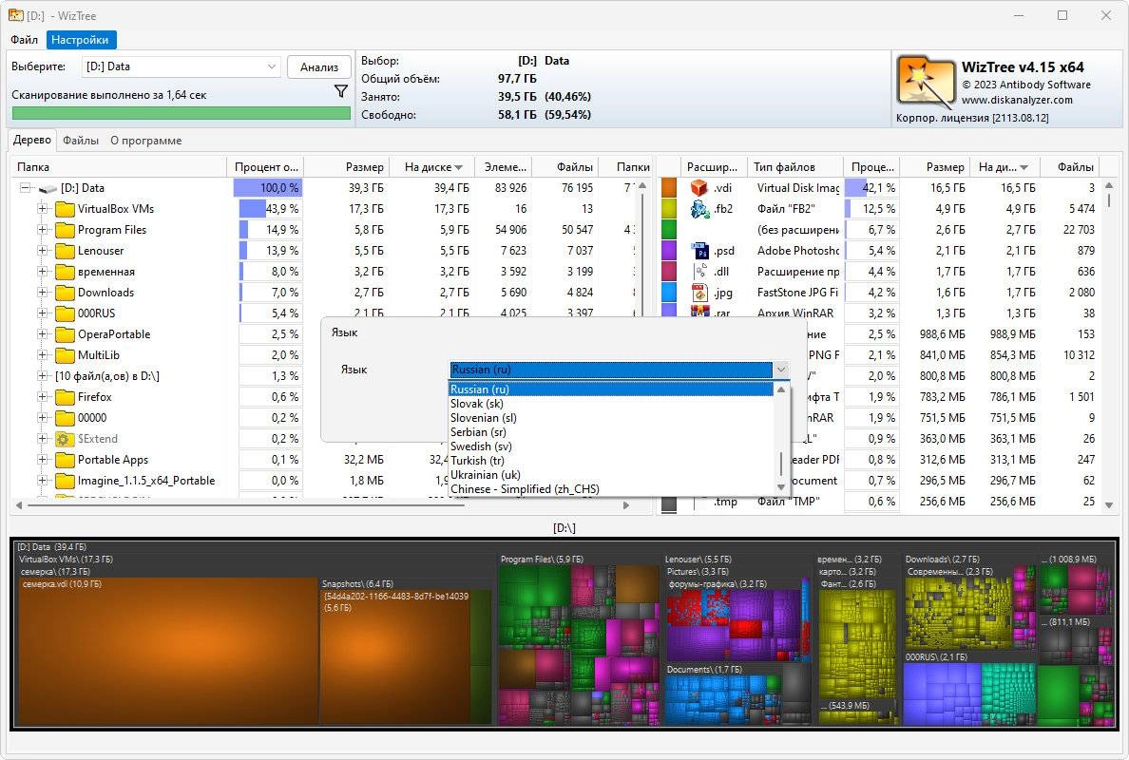1129x760 pixels.
Task: Expand the Program Files tree node
Action: click(43, 230)
